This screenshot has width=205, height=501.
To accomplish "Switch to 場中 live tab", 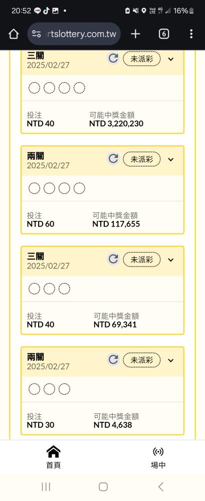I will [x=158, y=457].
